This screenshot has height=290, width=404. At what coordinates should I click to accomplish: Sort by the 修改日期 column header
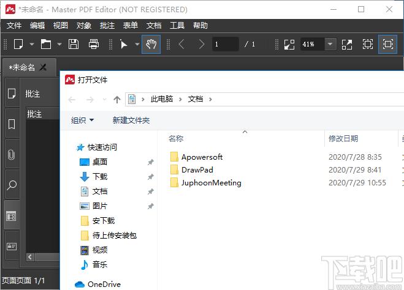click(x=343, y=138)
